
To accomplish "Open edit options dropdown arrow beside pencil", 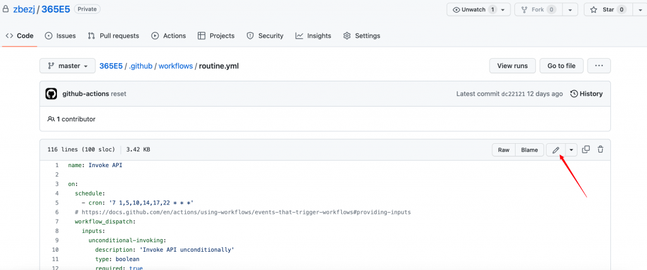I will coord(571,150).
